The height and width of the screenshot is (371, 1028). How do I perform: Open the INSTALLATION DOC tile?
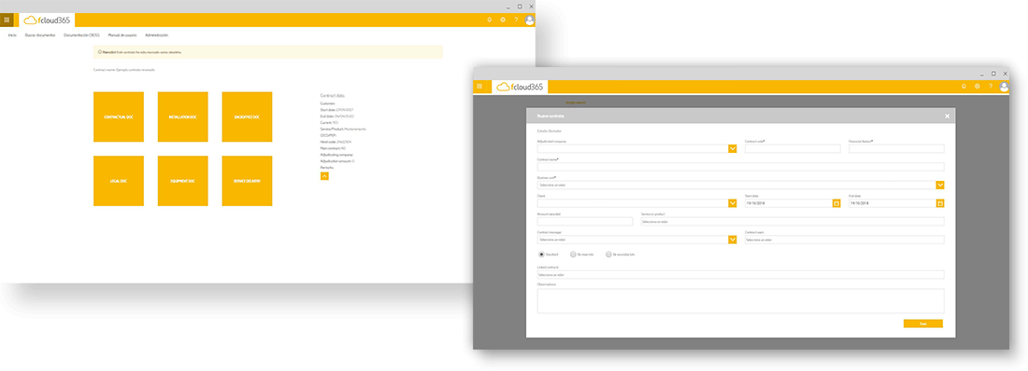[183, 117]
